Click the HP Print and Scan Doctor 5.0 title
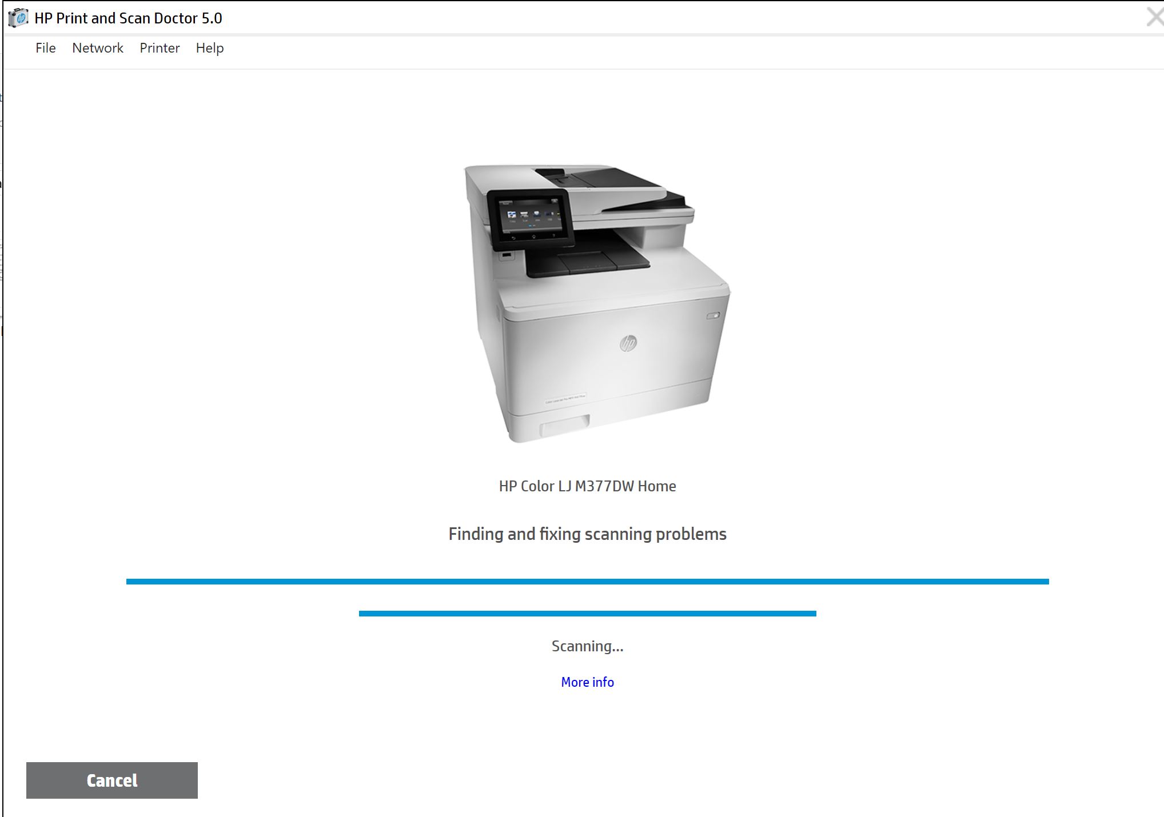The height and width of the screenshot is (817, 1164). coord(128,18)
